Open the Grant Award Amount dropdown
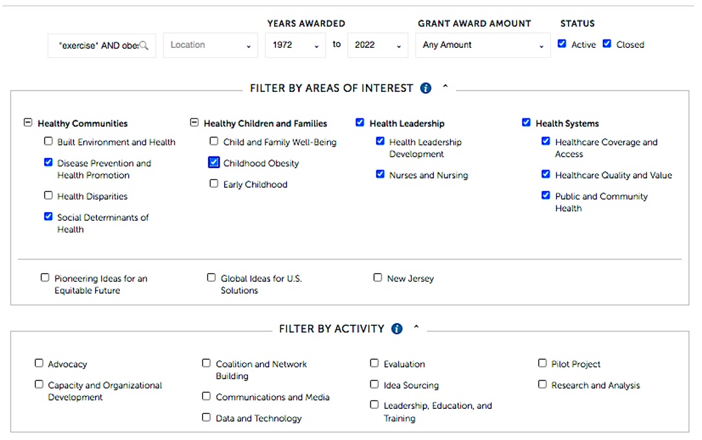 pos(482,45)
